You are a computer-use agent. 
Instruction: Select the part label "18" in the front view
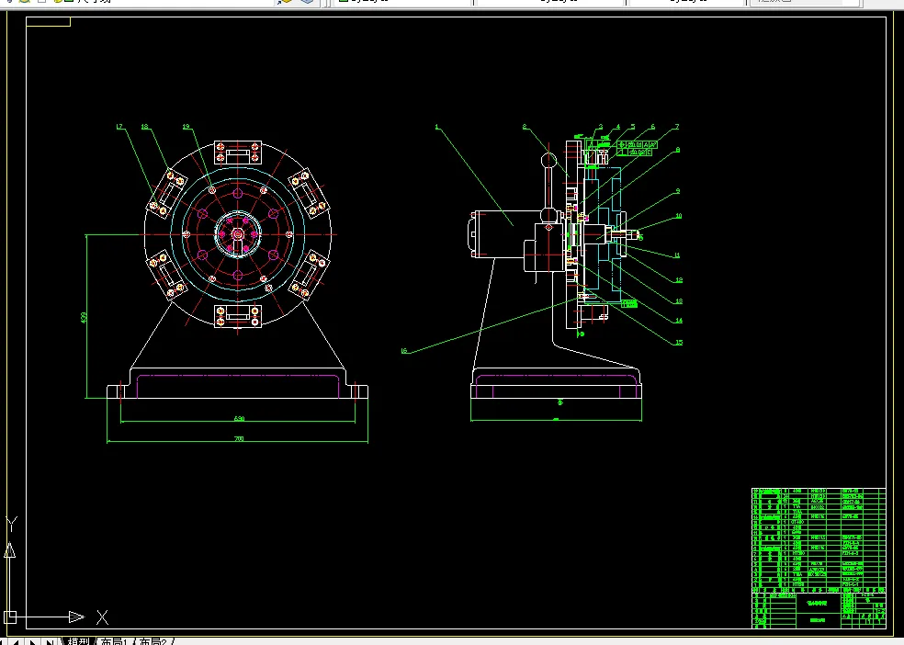click(144, 127)
